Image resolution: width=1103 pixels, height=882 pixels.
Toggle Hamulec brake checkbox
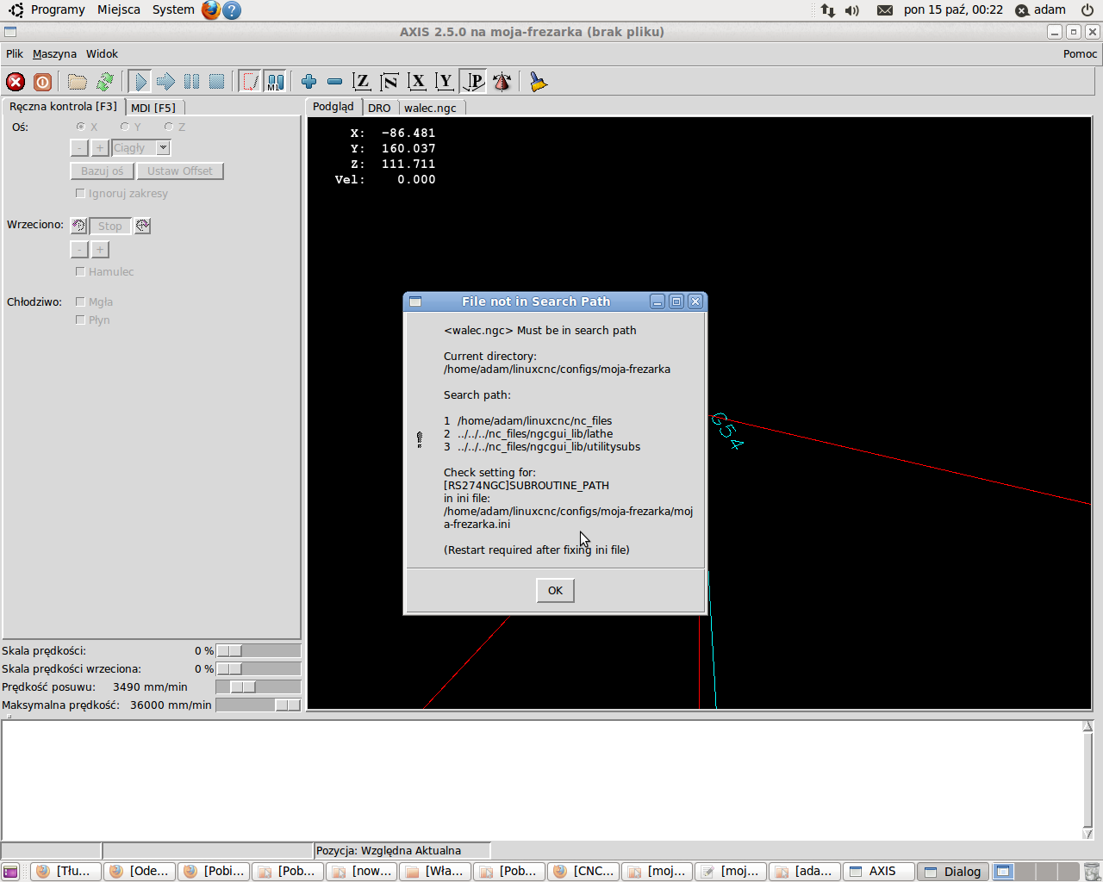(80, 272)
